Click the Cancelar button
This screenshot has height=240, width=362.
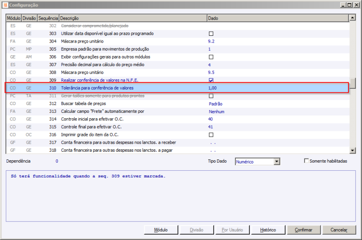[x=339, y=230]
